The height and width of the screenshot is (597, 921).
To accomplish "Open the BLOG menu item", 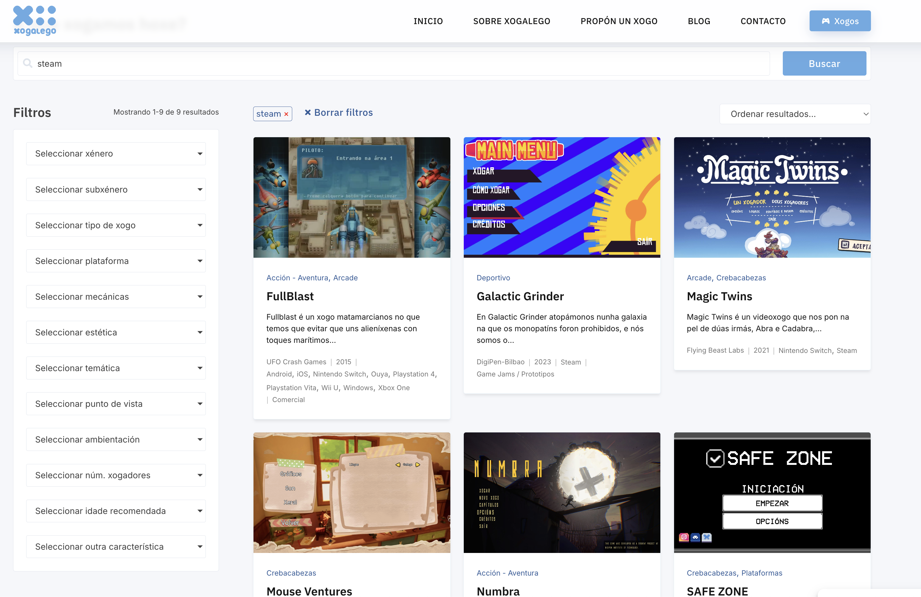I will pos(699,21).
